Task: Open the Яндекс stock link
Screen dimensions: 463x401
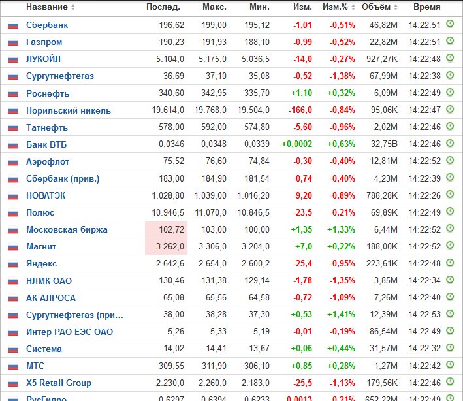Action: pos(41,264)
